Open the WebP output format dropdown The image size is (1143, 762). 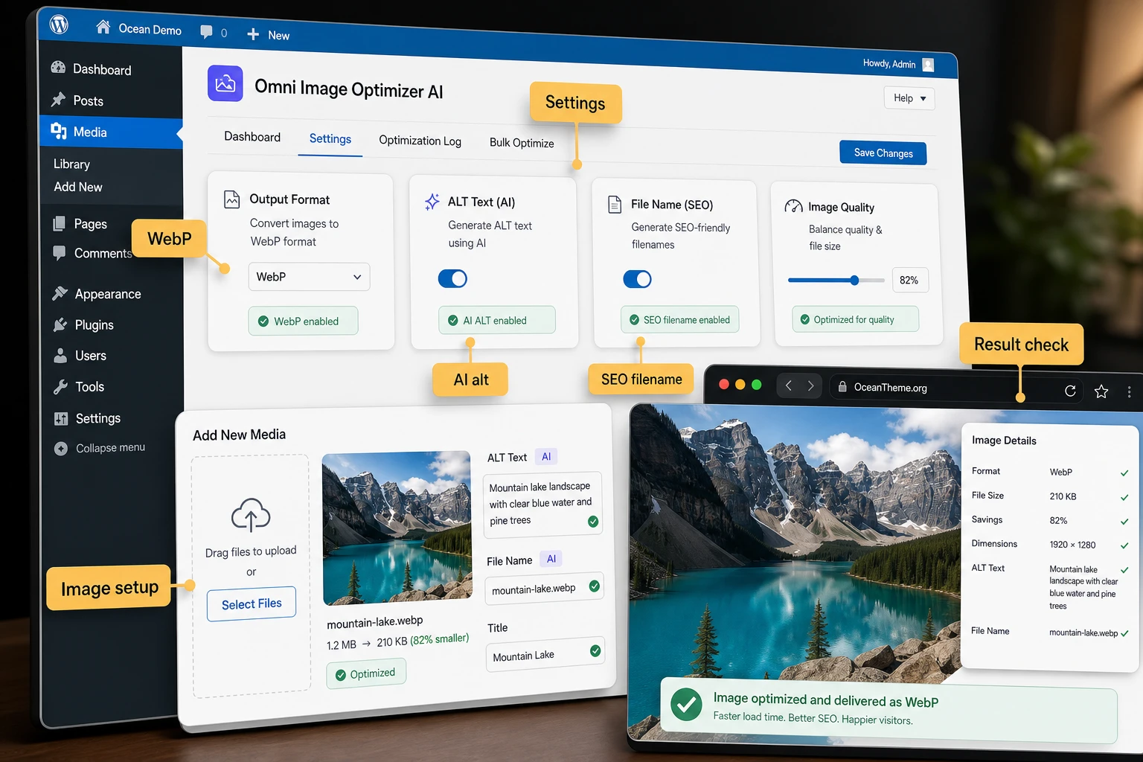coord(309,277)
